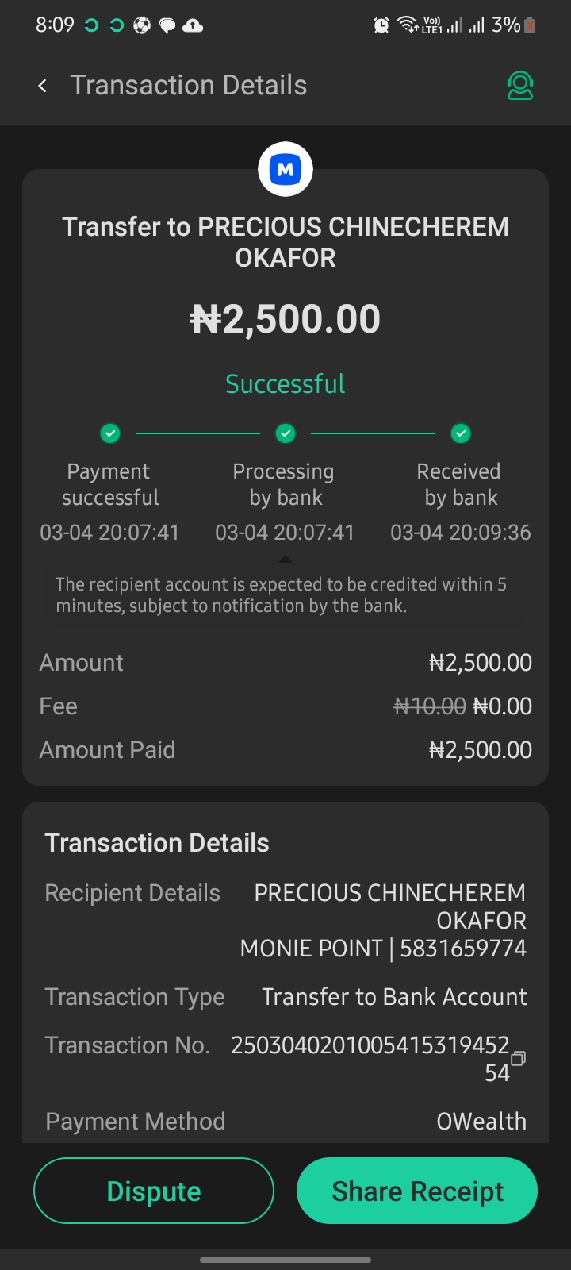Viewport: 571px width, 1270px height.
Task: Tap the alarm icon in status bar
Action: coord(381,25)
